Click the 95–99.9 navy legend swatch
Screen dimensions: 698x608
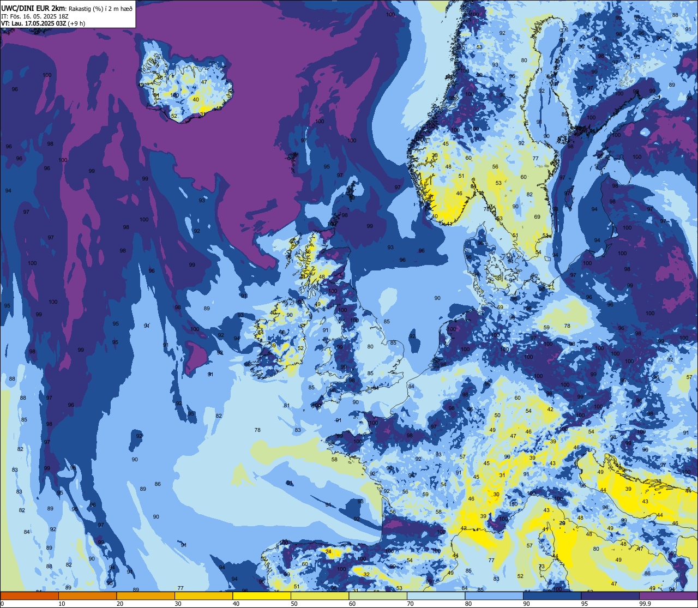(610, 595)
